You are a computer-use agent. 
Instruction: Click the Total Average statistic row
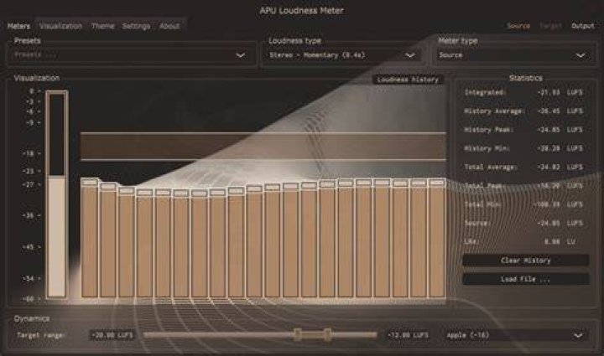[523, 168]
